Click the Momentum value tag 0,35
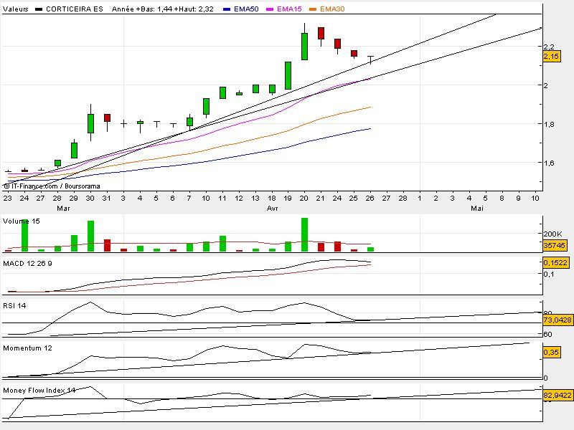Image resolution: width=574 pixels, height=430 pixels. (x=551, y=352)
